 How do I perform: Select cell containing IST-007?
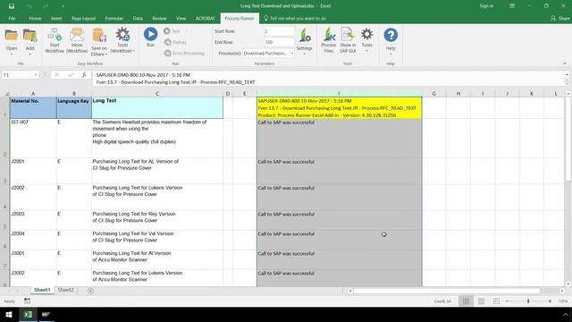(33, 138)
